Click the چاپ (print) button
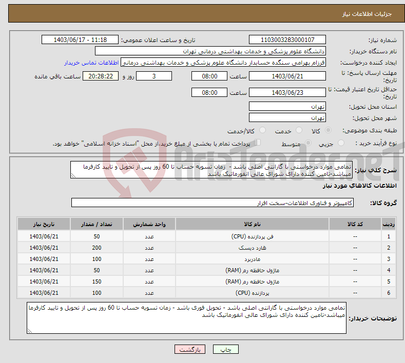 point(225,349)
